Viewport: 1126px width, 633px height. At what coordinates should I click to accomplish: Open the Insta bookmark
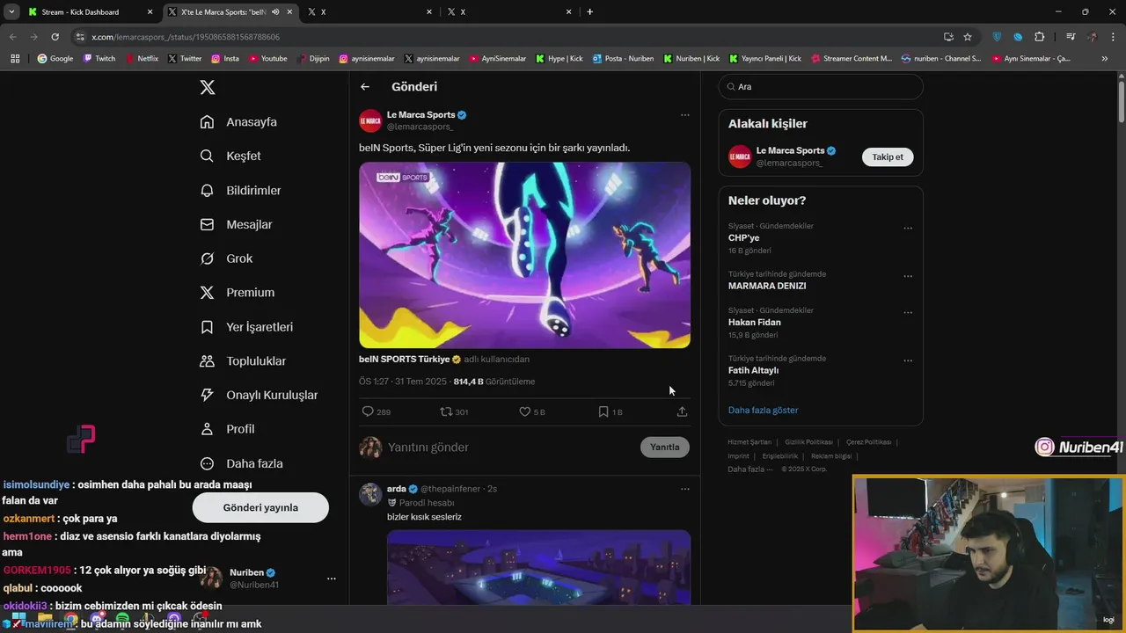tap(225, 59)
